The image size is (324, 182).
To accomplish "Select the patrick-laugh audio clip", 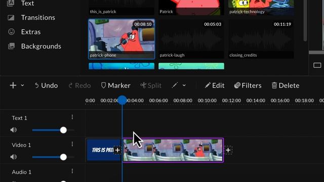I will point(191,39).
